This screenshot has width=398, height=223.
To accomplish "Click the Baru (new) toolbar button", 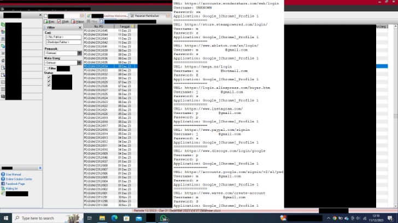I will pyautogui.click(x=50, y=22).
